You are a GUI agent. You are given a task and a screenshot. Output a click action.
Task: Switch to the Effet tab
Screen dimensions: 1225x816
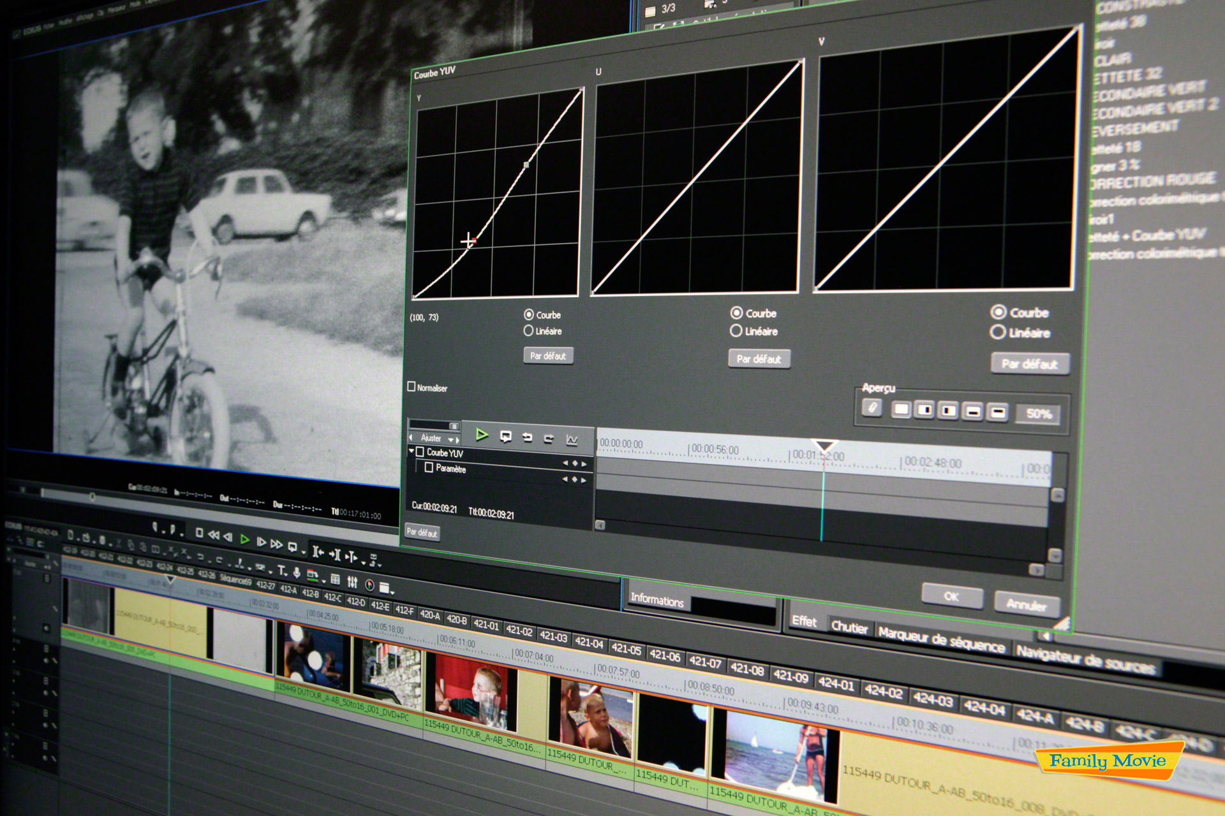[804, 621]
